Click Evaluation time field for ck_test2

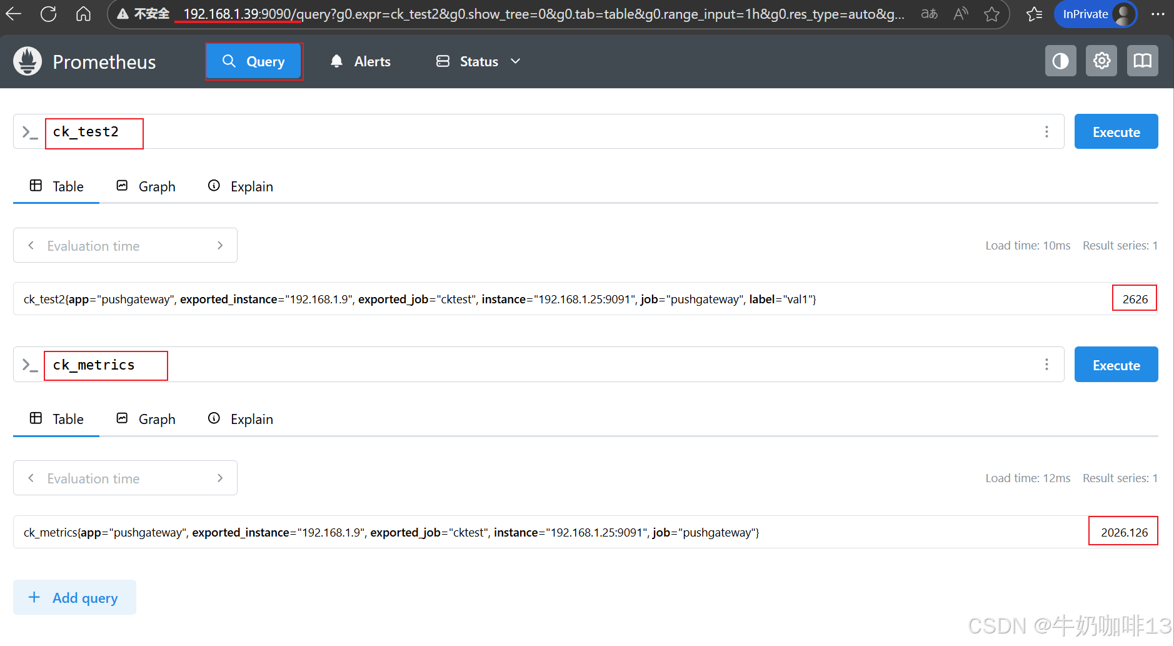pos(125,246)
